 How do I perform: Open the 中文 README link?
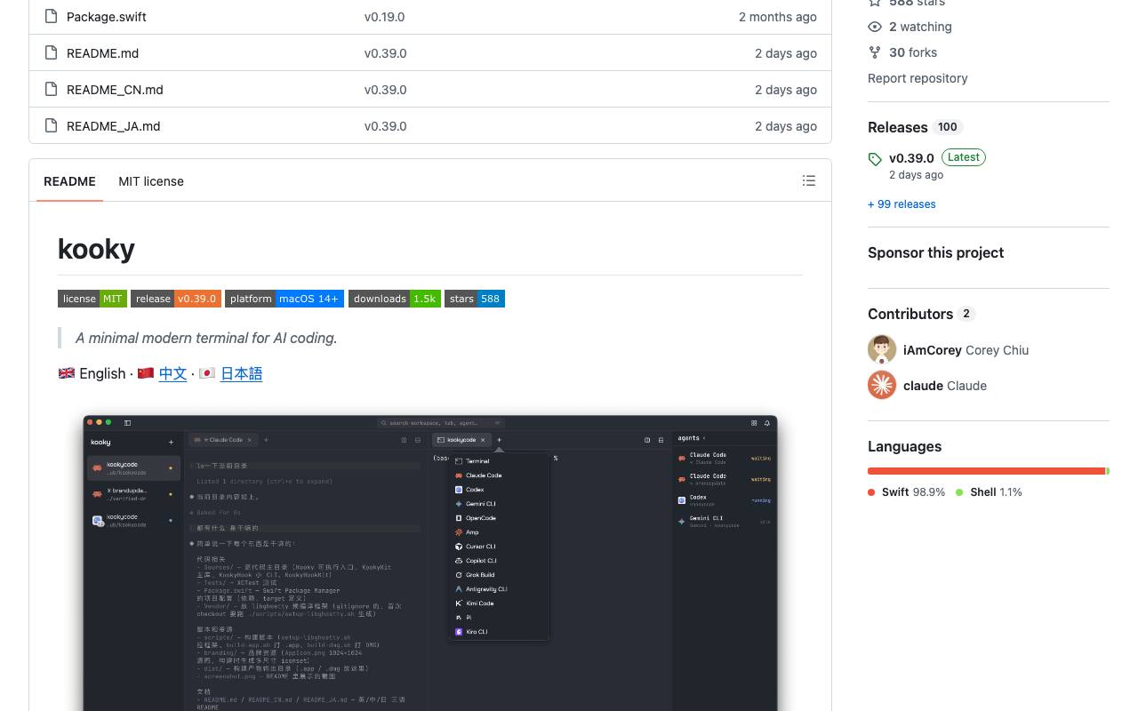172,374
